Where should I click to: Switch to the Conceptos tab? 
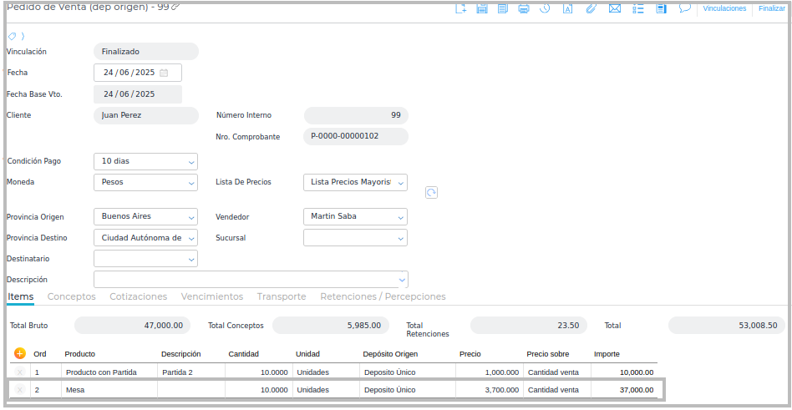71,296
